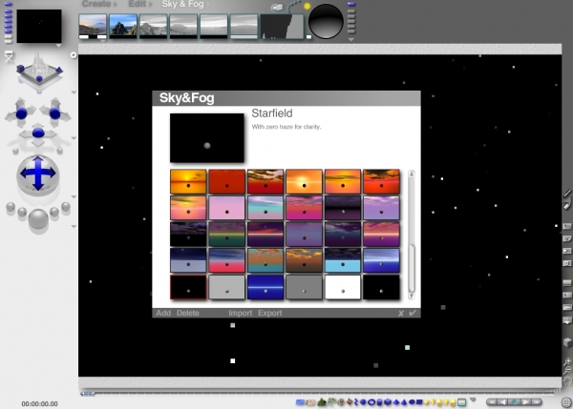
Task: Open the Sky Lab cloud icon
Action: tap(277, 8)
